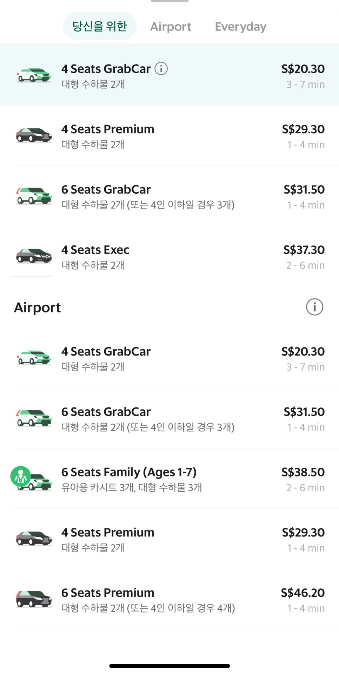Image resolution: width=339 pixels, height=675 pixels.
Task: Switch to the Everyday tab
Action: (240, 27)
